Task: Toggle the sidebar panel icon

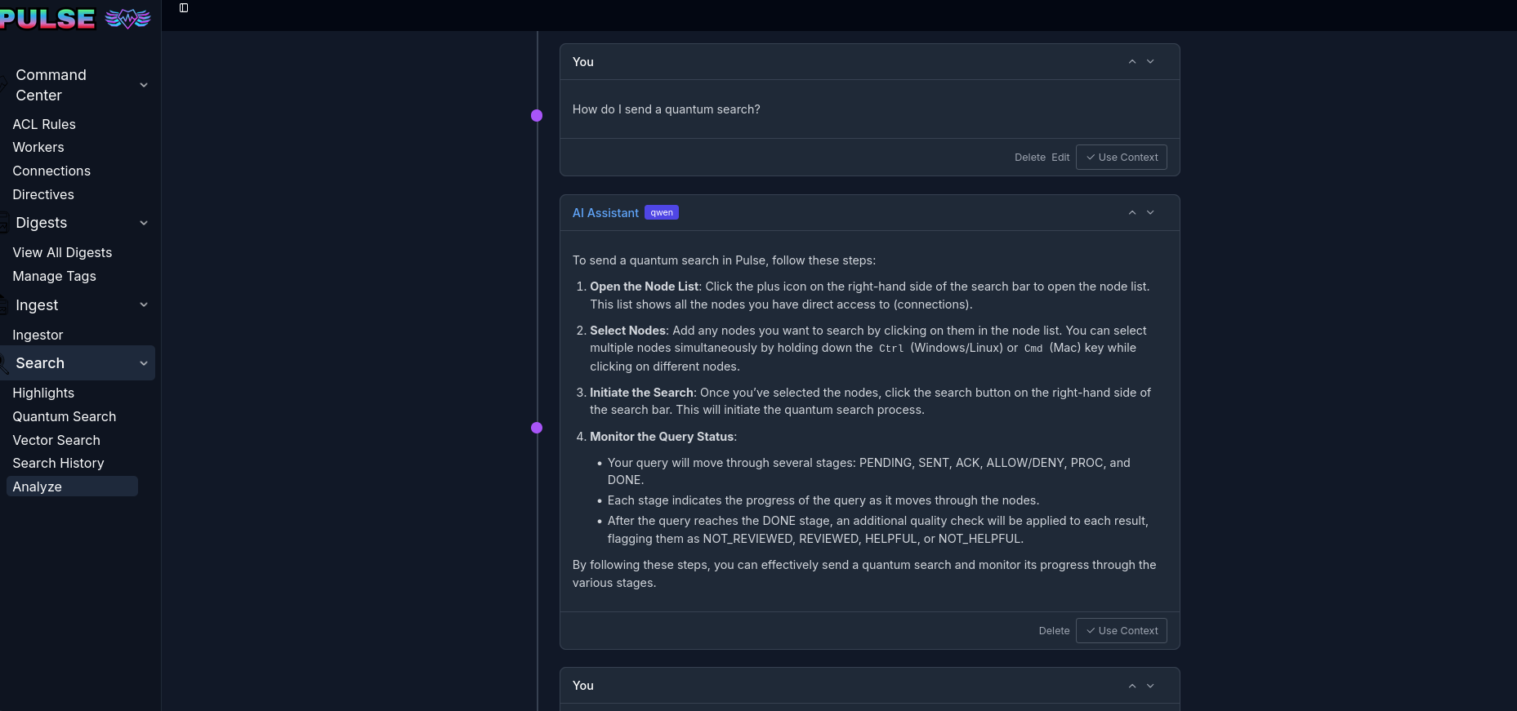Action: [184, 8]
